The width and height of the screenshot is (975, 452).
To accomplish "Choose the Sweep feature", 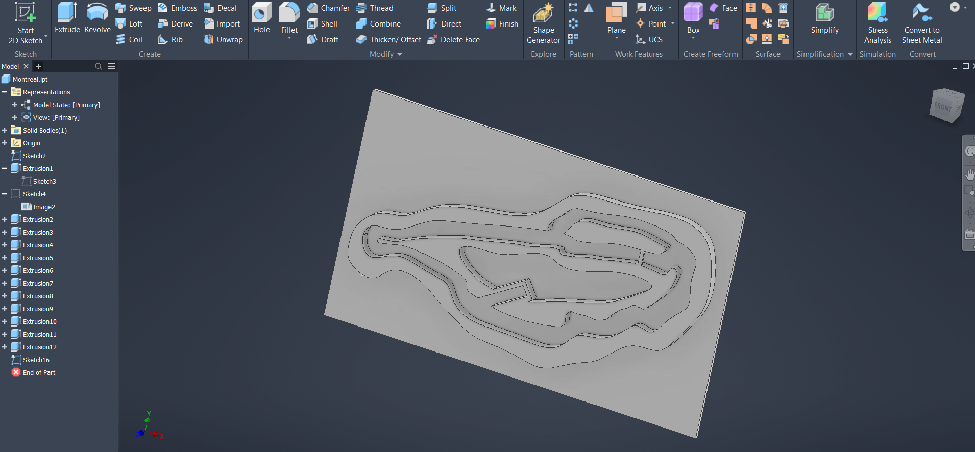I will click(x=133, y=8).
